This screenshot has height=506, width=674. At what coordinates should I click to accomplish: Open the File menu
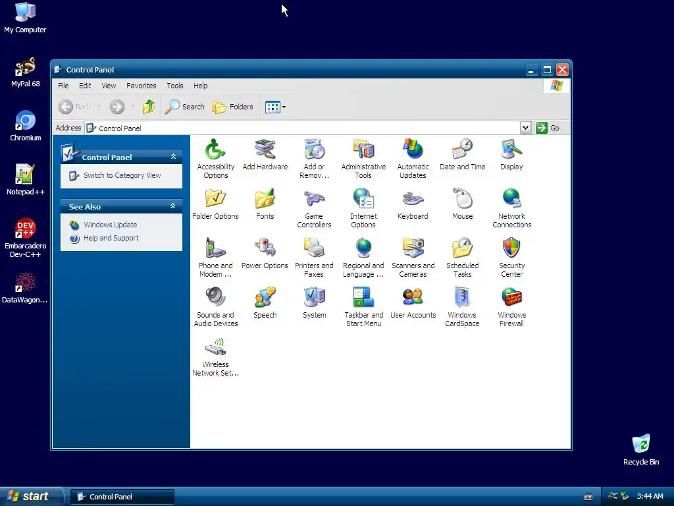(x=63, y=86)
